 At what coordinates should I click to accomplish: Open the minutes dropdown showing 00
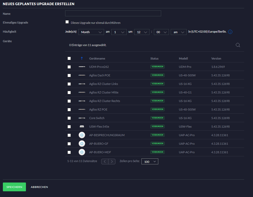click(161, 32)
